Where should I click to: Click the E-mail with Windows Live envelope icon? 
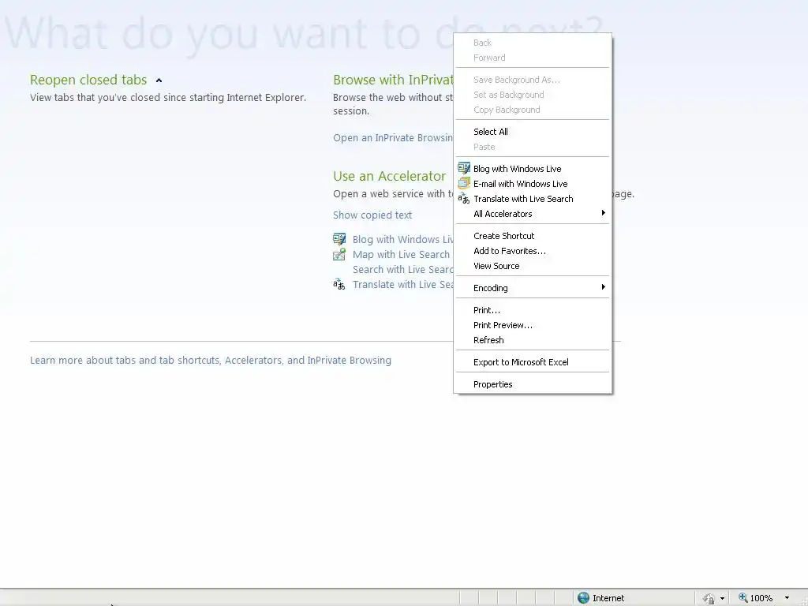pyautogui.click(x=464, y=183)
